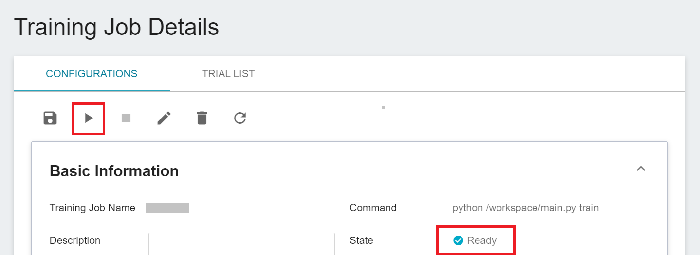Click the Description field label
The width and height of the screenshot is (700, 255).
click(x=75, y=240)
